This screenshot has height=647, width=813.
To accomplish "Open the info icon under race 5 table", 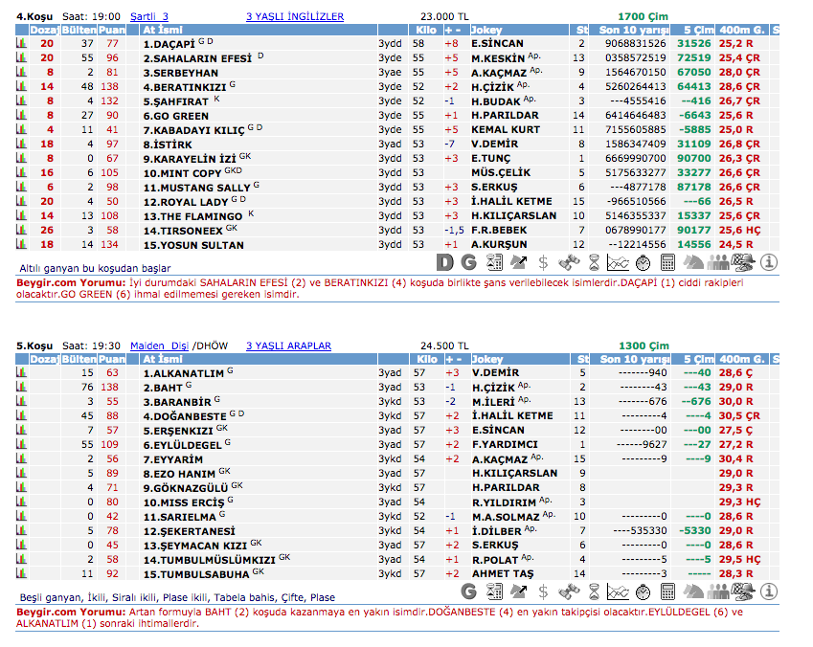I will pyautogui.click(x=769, y=591).
